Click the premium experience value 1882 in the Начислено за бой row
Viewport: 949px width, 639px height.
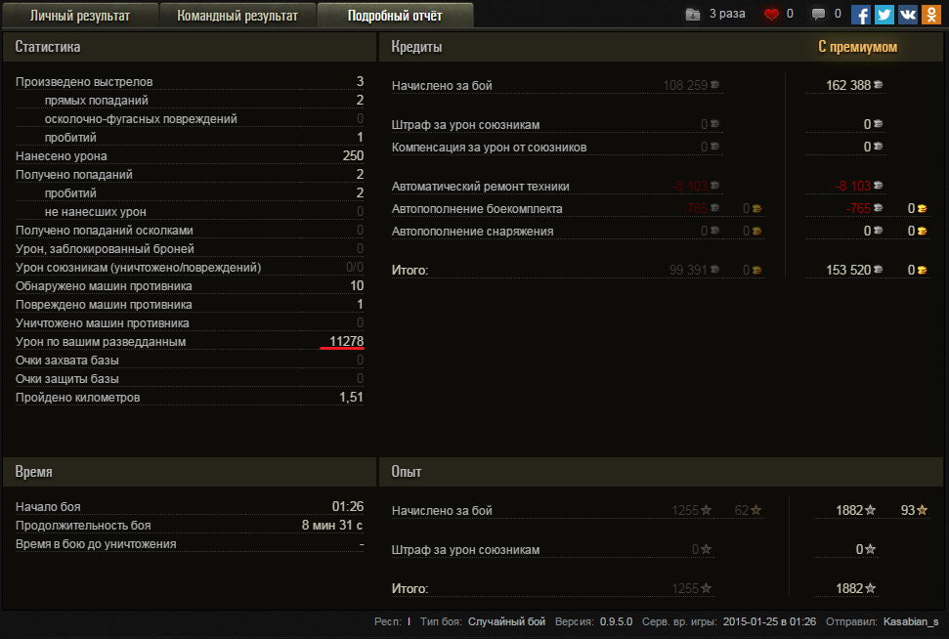point(849,510)
